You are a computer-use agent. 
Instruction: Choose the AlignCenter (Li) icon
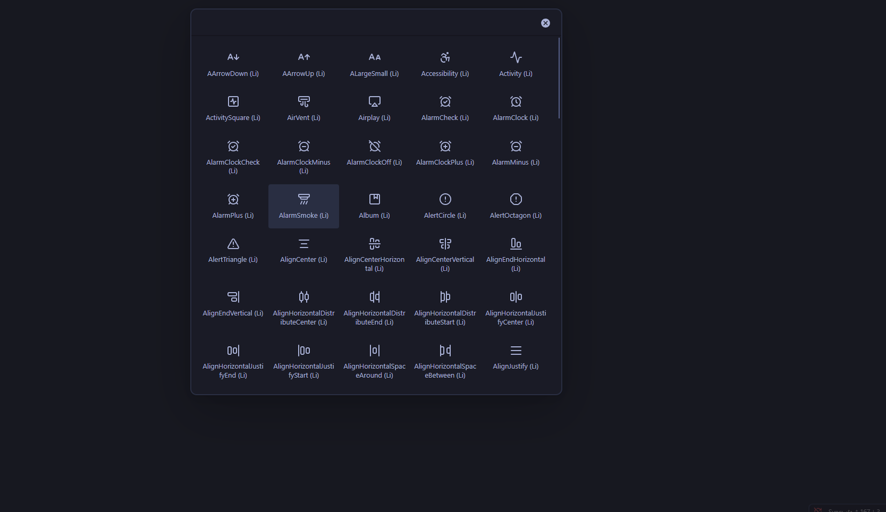click(x=304, y=244)
